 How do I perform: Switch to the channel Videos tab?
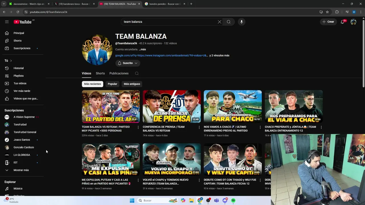pyautogui.click(x=86, y=73)
